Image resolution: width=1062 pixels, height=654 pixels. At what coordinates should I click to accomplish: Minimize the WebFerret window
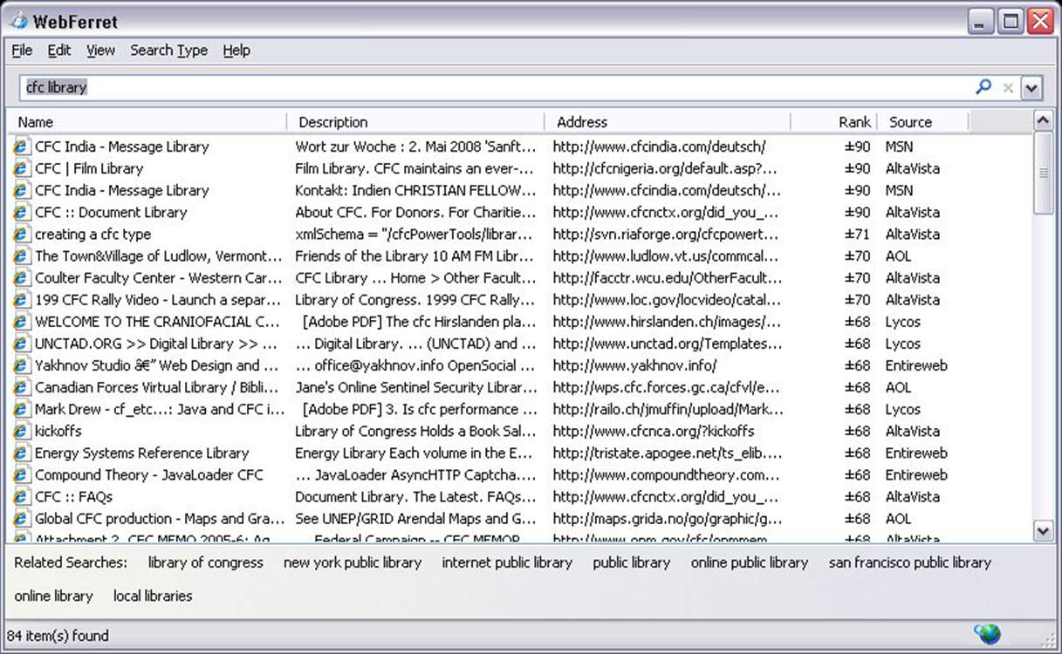click(983, 22)
